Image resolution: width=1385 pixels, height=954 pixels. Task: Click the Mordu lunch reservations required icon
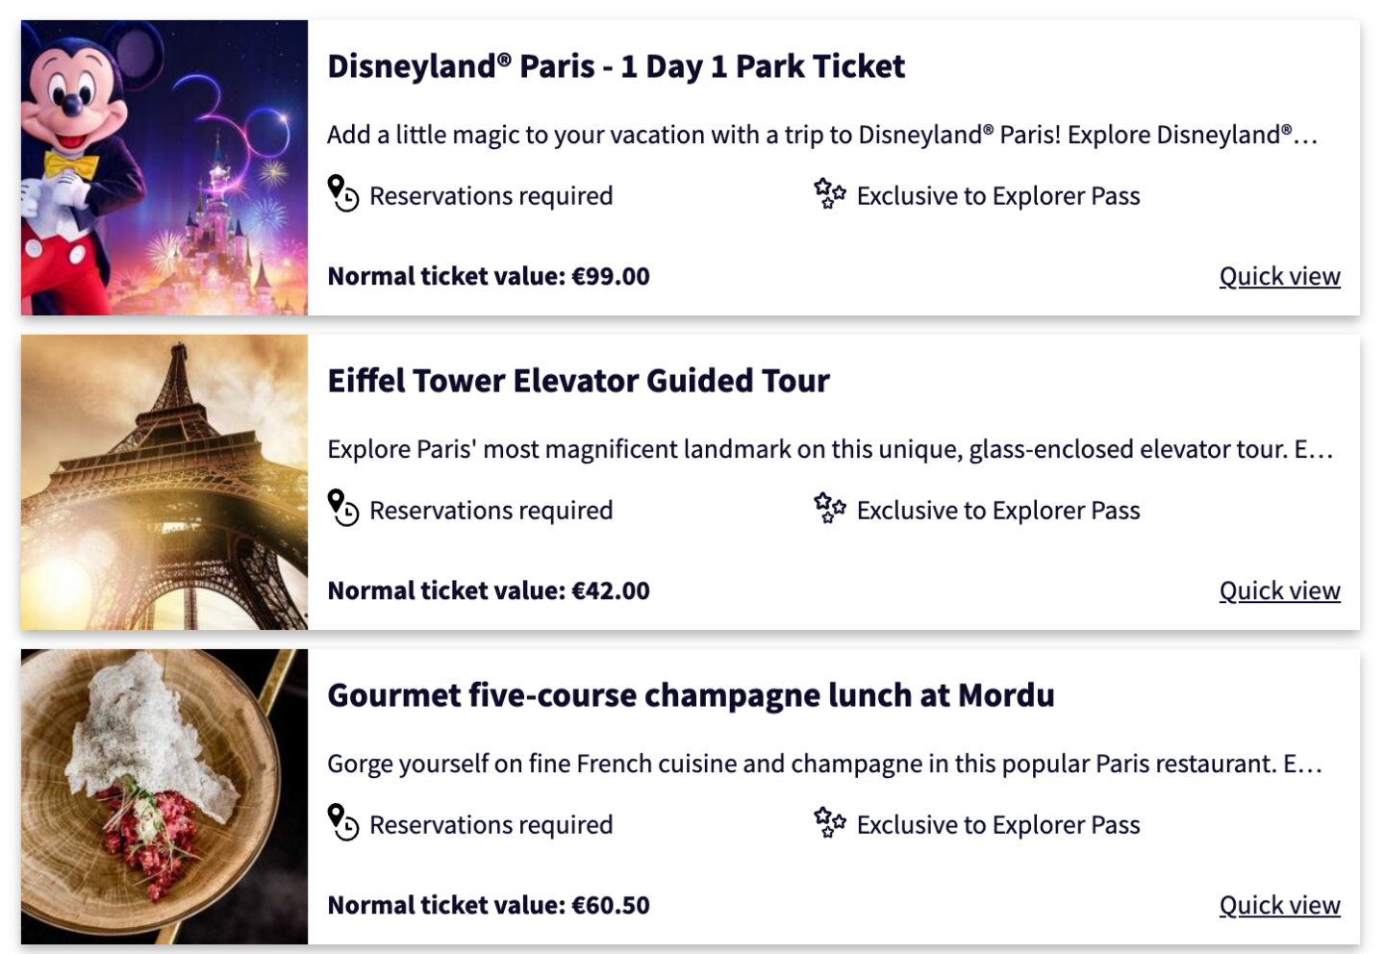pyautogui.click(x=343, y=822)
